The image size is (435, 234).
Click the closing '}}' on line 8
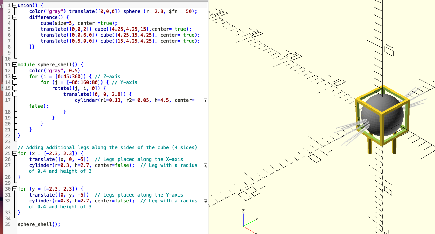point(32,47)
